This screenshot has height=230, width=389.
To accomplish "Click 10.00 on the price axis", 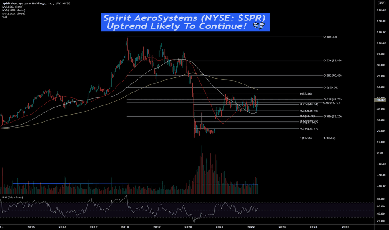I will [381, 142].
